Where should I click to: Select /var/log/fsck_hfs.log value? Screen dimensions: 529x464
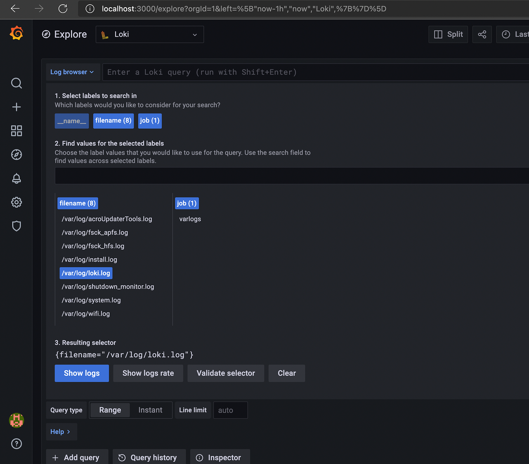click(x=93, y=246)
